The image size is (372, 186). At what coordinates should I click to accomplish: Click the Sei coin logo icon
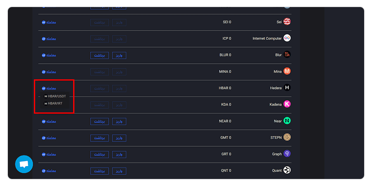[287, 22]
